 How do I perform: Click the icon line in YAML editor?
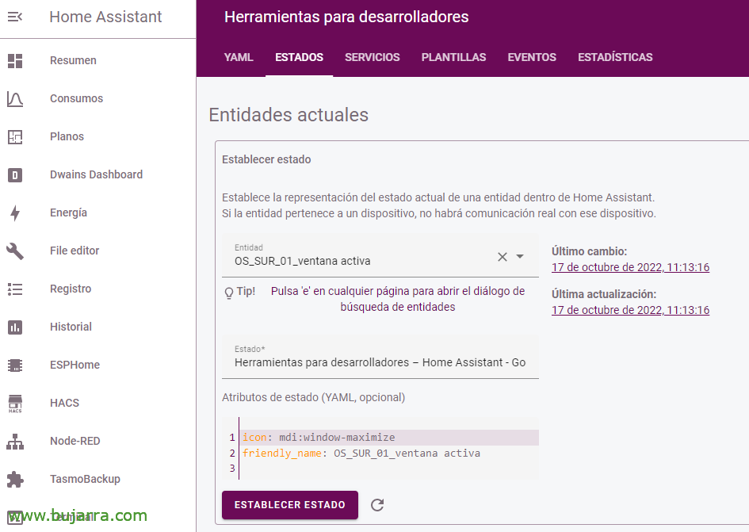(x=389, y=438)
